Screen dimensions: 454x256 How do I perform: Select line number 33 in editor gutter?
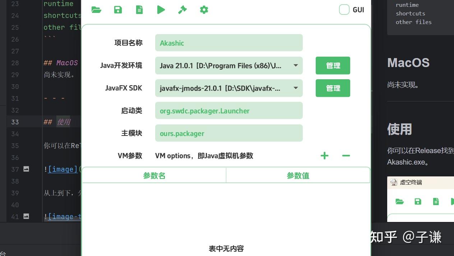click(x=15, y=122)
